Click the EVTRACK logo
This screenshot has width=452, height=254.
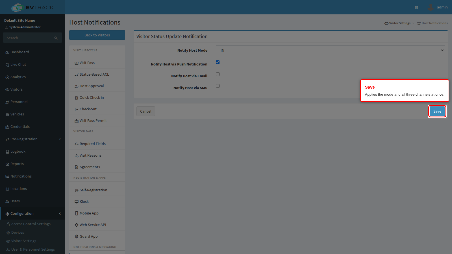tap(32, 7)
